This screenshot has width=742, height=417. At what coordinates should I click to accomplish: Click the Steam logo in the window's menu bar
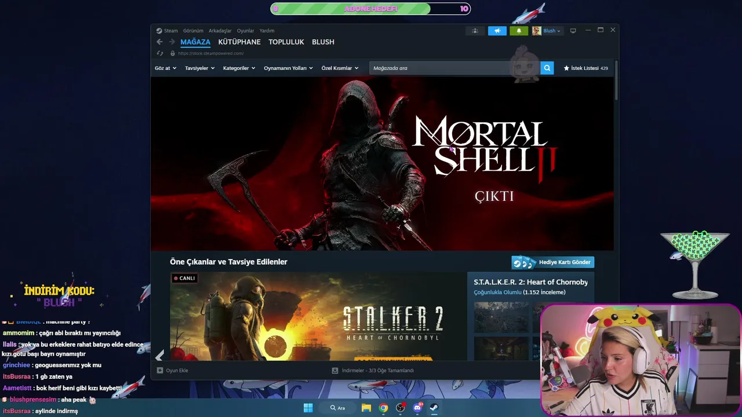click(x=159, y=31)
